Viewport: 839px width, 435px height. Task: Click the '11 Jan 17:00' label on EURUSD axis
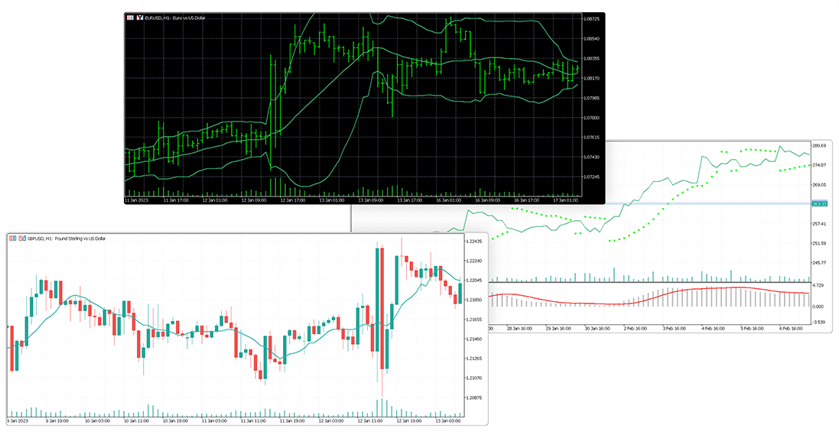pos(175,200)
